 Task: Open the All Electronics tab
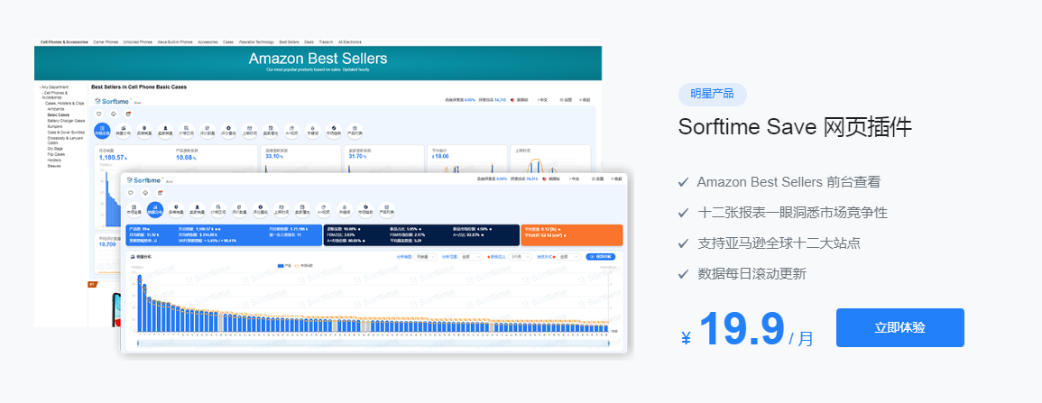pos(349,41)
